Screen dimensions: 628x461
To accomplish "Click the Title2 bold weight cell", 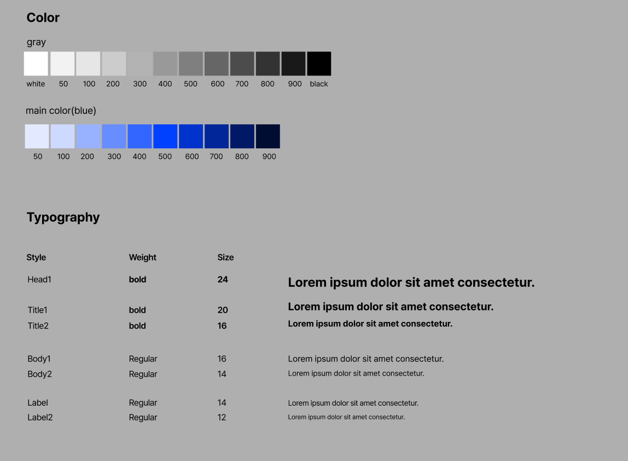I will click(137, 326).
